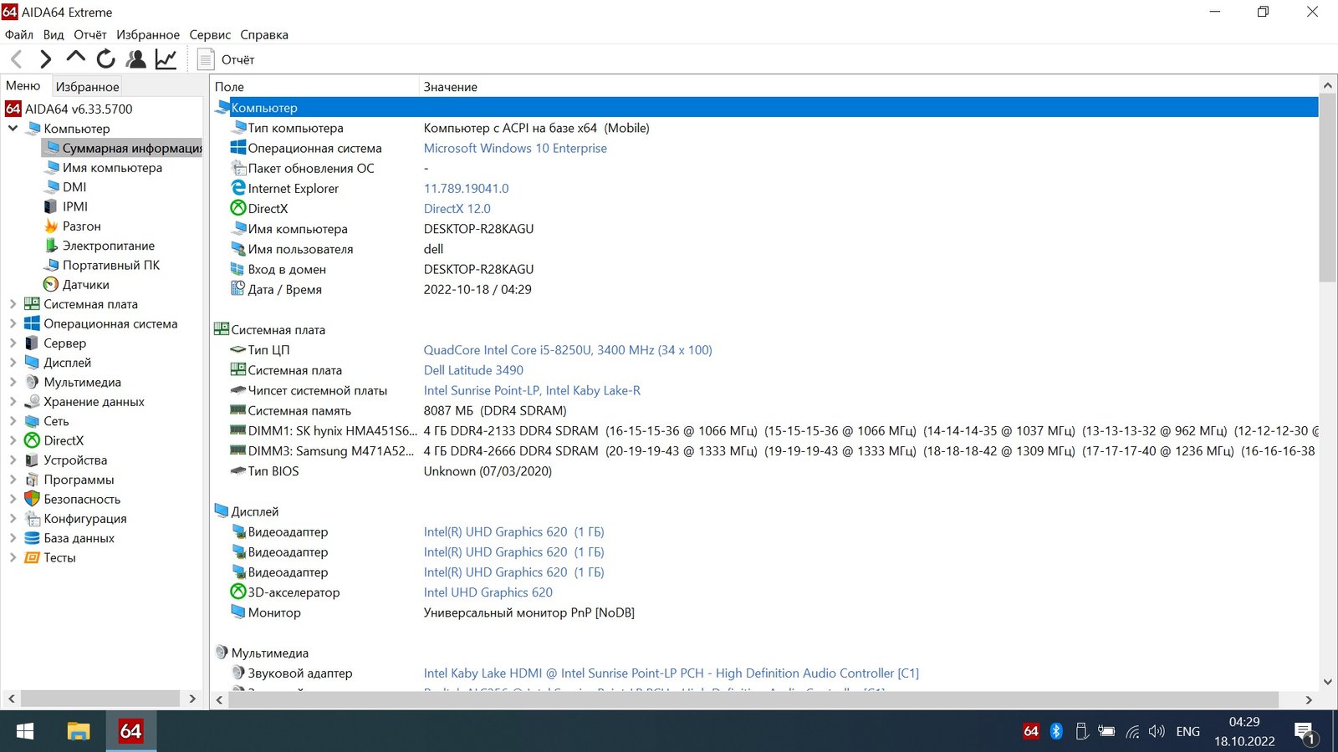Image resolution: width=1338 pixels, height=752 pixels.
Task: Open Bluetooth tray icon
Action: 1056,731
